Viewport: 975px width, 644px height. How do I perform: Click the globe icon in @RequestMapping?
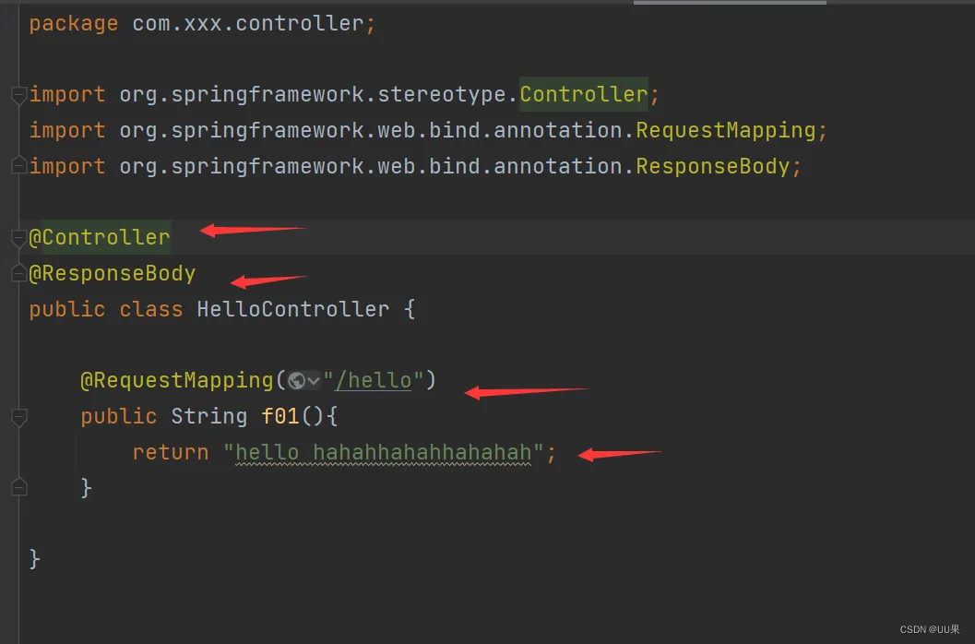tap(297, 380)
